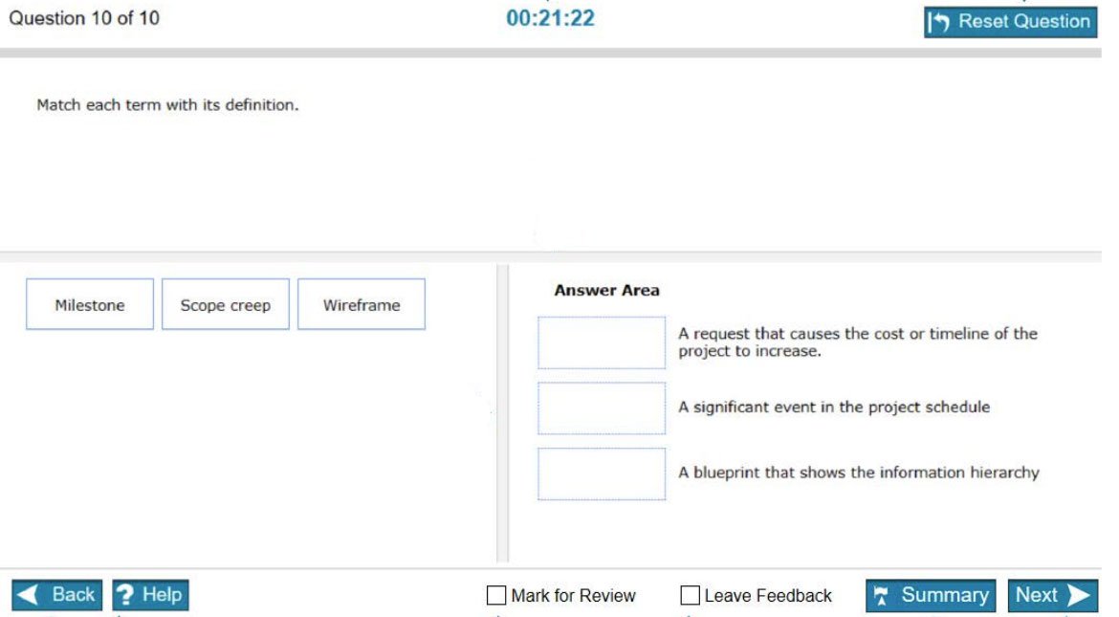Select the Scope creep term tile

[226, 304]
